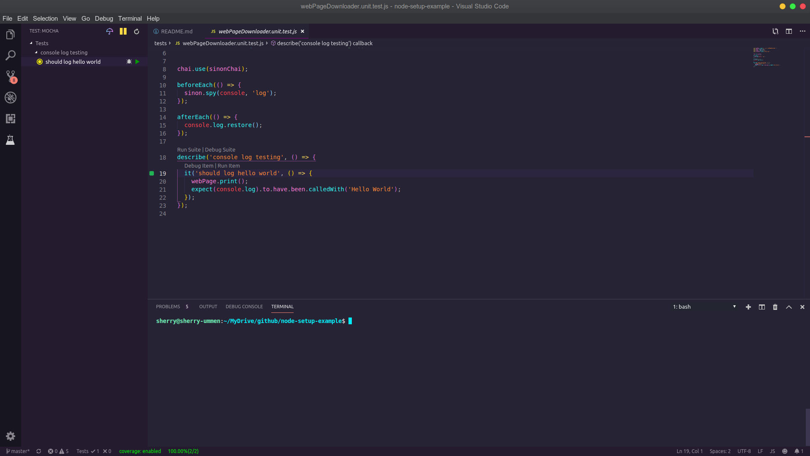This screenshot has height=456, width=810.
Task: Click the master branch status item
Action: [18, 451]
